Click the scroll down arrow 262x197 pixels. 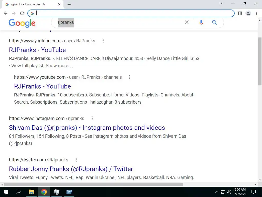pyautogui.click(x=260, y=180)
